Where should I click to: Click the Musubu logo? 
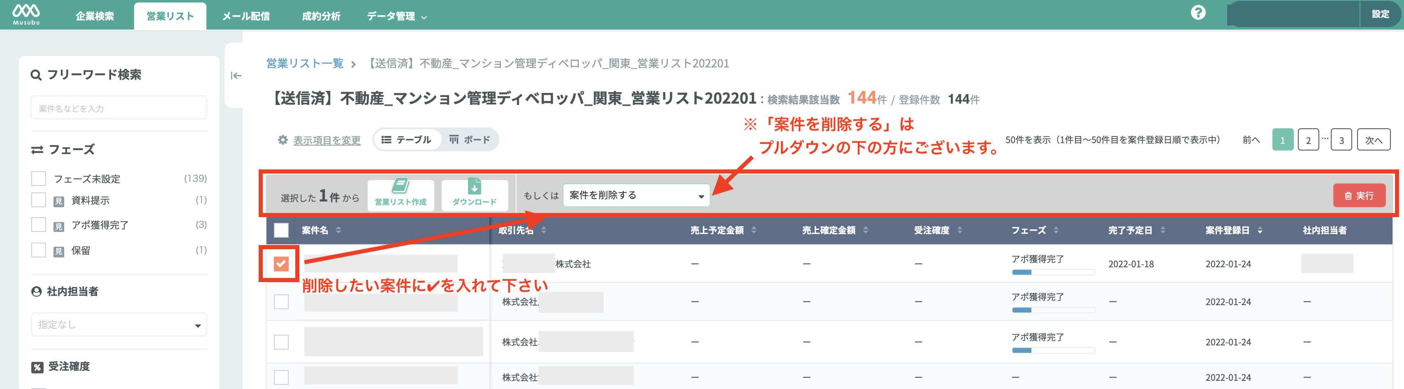pos(26,14)
